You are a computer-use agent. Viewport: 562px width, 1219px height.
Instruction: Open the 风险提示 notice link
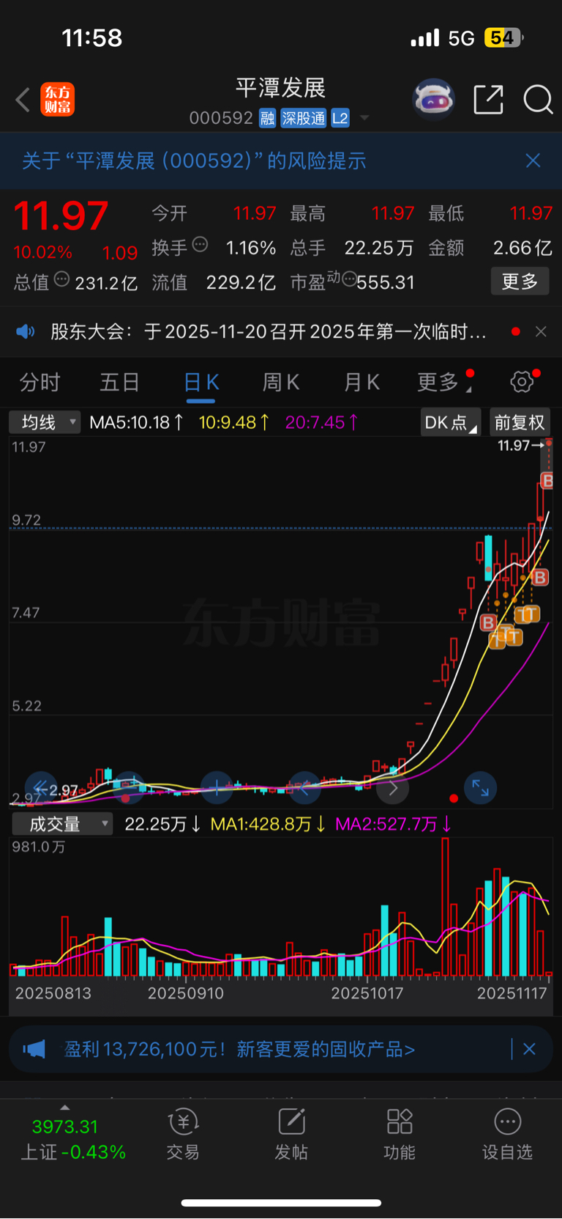tap(194, 161)
